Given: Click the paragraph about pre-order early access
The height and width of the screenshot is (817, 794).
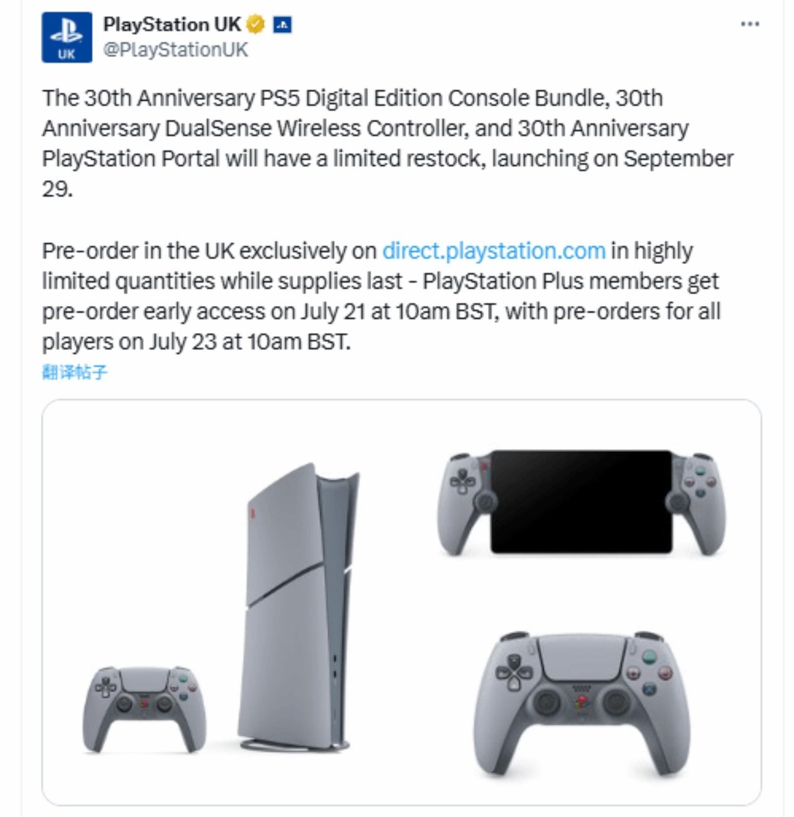Looking at the screenshot, I should [381, 296].
